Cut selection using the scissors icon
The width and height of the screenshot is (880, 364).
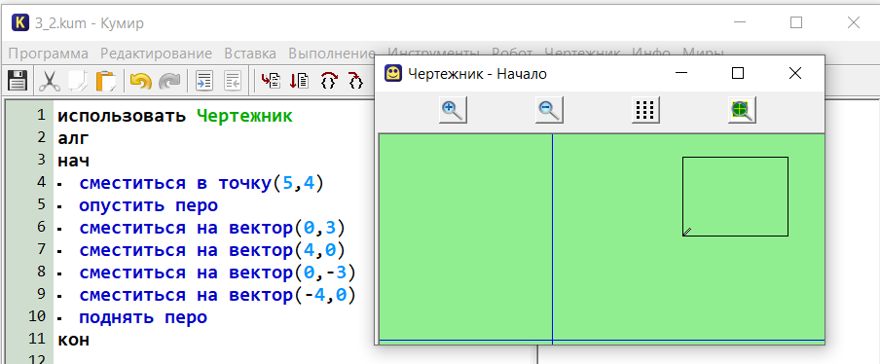tap(49, 82)
